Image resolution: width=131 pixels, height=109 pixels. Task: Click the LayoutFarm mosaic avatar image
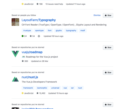click(x=15, y=22)
